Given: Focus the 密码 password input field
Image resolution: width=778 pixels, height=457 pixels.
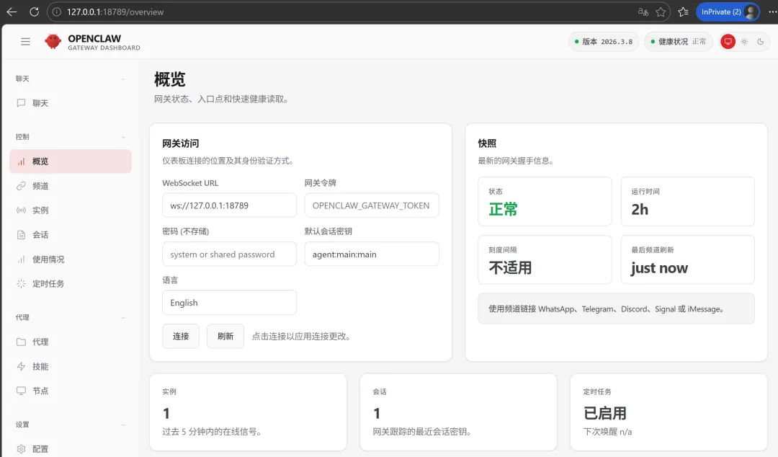Looking at the screenshot, I should pyautogui.click(x=229, y=254).
